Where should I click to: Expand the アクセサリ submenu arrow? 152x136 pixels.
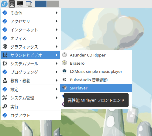tap(57, 21)
